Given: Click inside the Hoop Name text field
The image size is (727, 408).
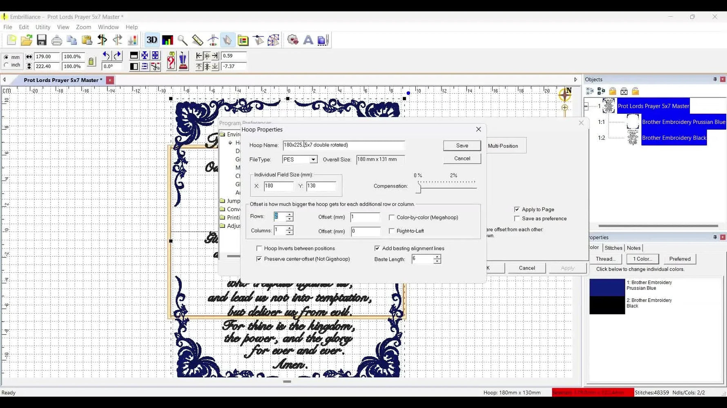Looking at the screenshot, I should click(343, 145).
